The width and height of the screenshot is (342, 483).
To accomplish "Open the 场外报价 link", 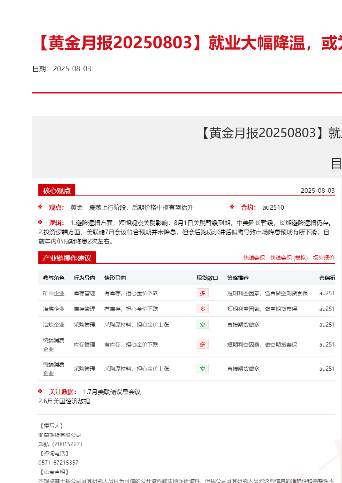I will point(324,258).
